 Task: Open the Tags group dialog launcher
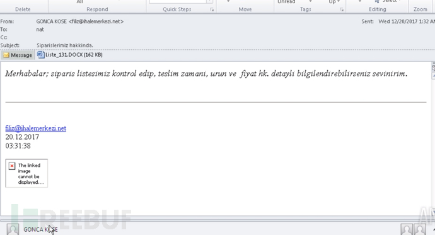tap(342, 9)
